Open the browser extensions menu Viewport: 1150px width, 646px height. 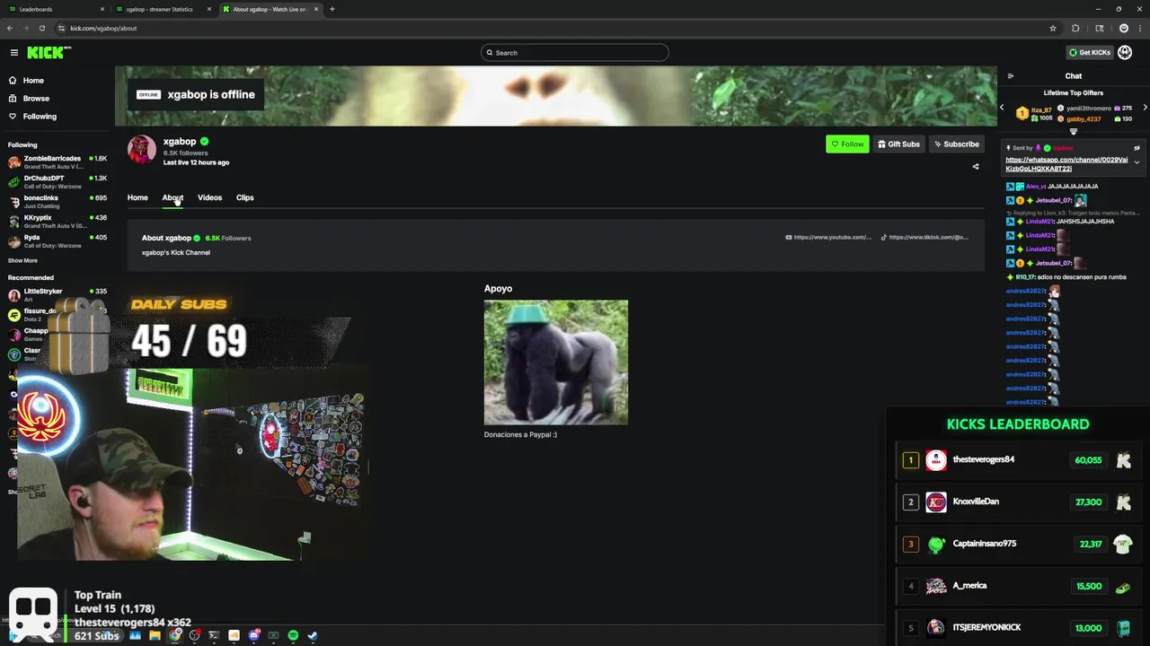coord(1076,28)
